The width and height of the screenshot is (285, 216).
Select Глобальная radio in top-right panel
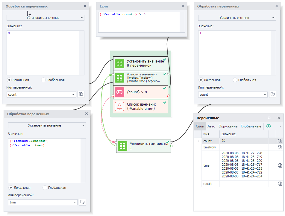235,80
